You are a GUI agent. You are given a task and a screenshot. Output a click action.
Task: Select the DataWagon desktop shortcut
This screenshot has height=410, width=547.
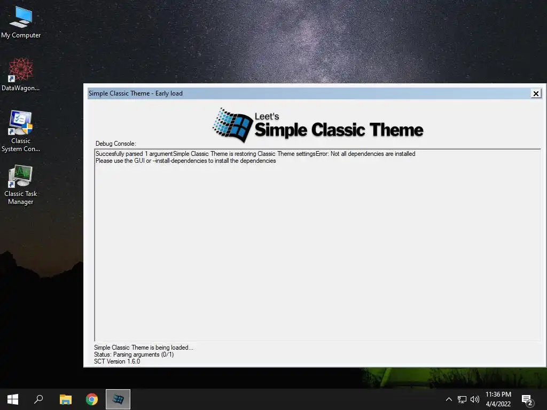point(21,74)
